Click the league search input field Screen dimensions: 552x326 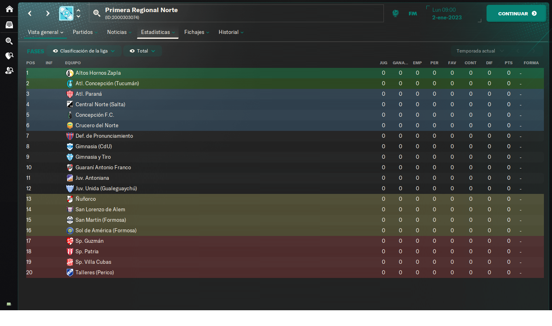(236, 13)
